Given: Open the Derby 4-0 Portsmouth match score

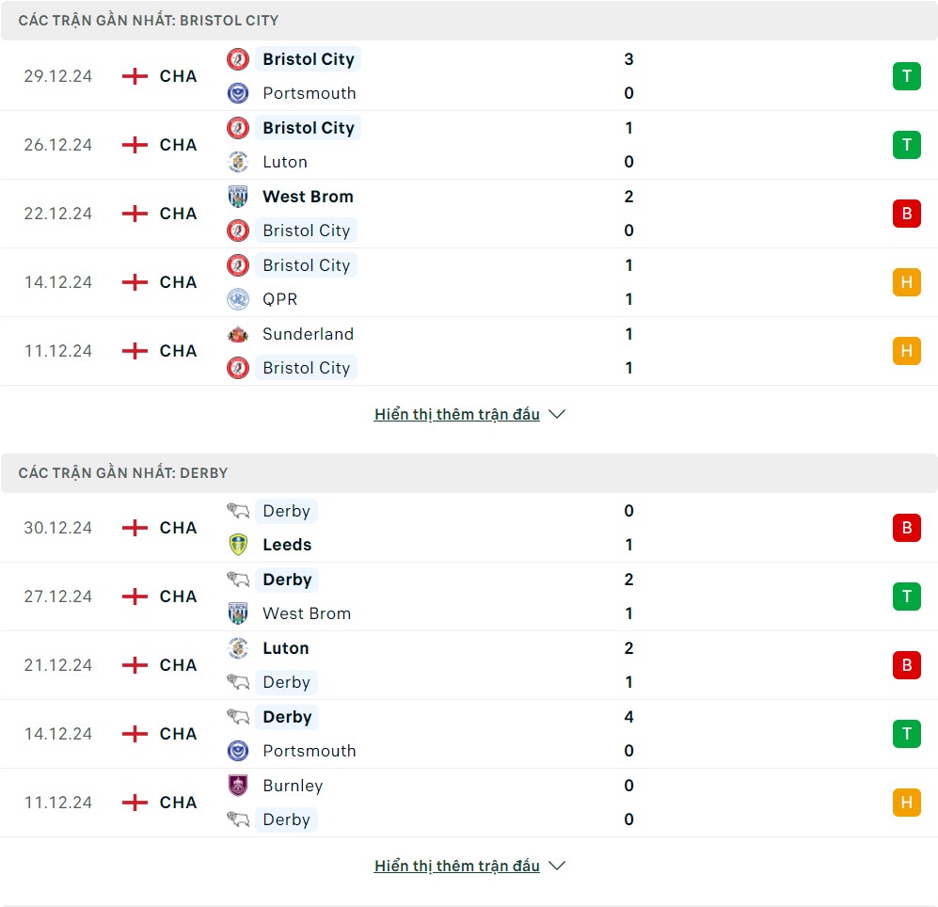Looking at the screenshot, I should 628,734.
